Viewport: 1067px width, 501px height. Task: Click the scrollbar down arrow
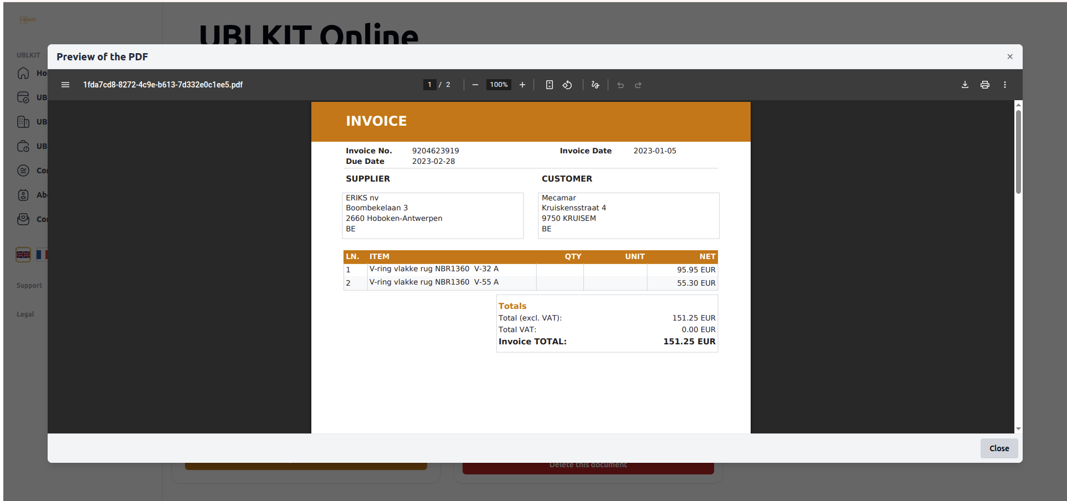1018,429
